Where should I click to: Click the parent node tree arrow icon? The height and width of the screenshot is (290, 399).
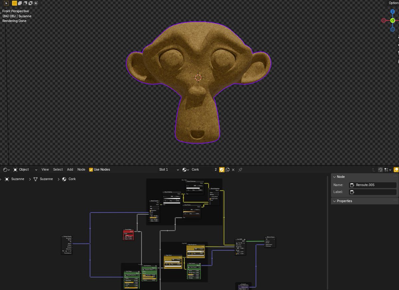pos(374,170)
